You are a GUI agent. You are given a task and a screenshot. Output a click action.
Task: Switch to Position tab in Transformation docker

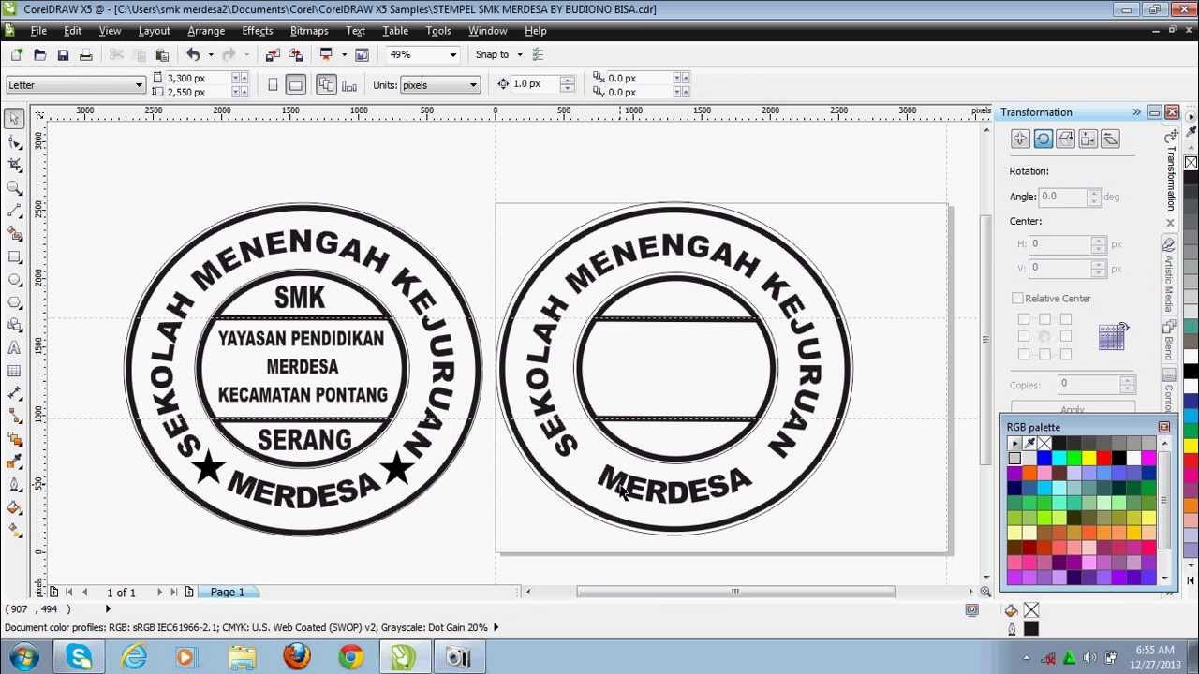(1020, 139)
